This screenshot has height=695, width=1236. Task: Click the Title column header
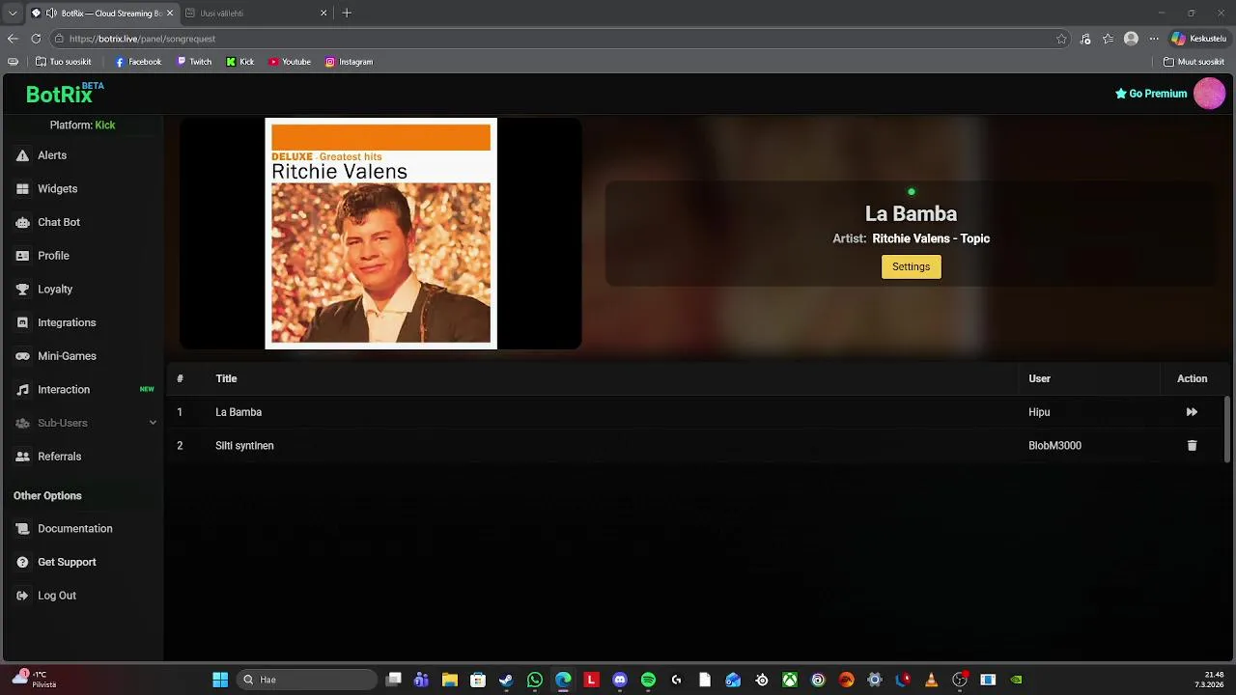point(226,378)
